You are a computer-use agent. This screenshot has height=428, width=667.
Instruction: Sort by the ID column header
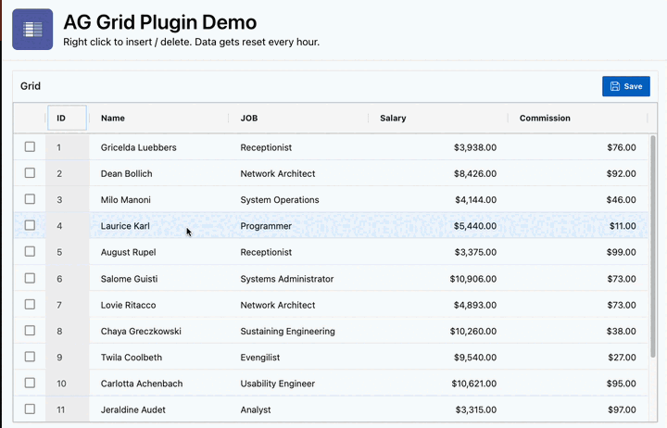click(x=68, y=118)
